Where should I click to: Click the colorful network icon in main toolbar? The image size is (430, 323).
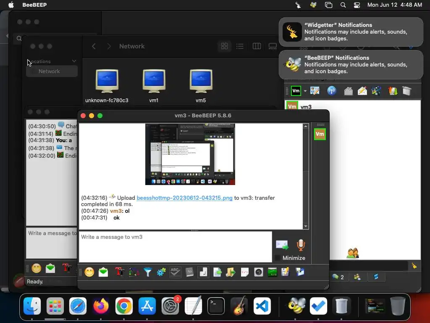click(376, 91)
